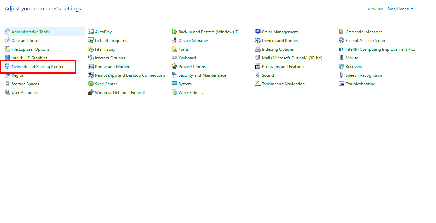The width and height of the screenshot is (436, 223).
Task: Open Network and Sharing Center
Action: click(x=37, y=66)
